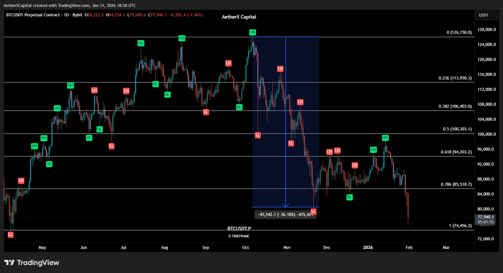Image resolution: width=503 pixels, height=273 pixels.
Task: Click the HH marker at the 126,150 October peak
Action: coord(252,32)
